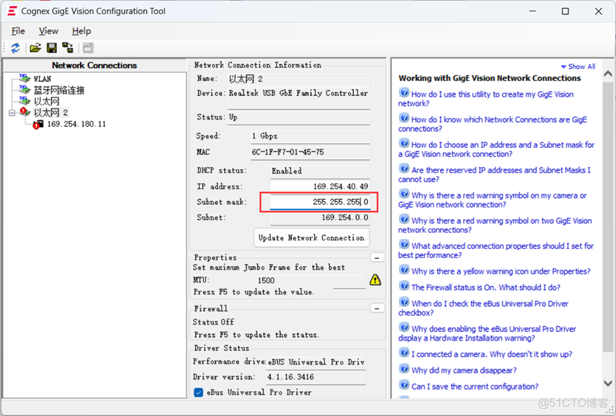Viewport: 616px width, 416px height.
Task: Collapse the Properties section
Action: [377, 257]
